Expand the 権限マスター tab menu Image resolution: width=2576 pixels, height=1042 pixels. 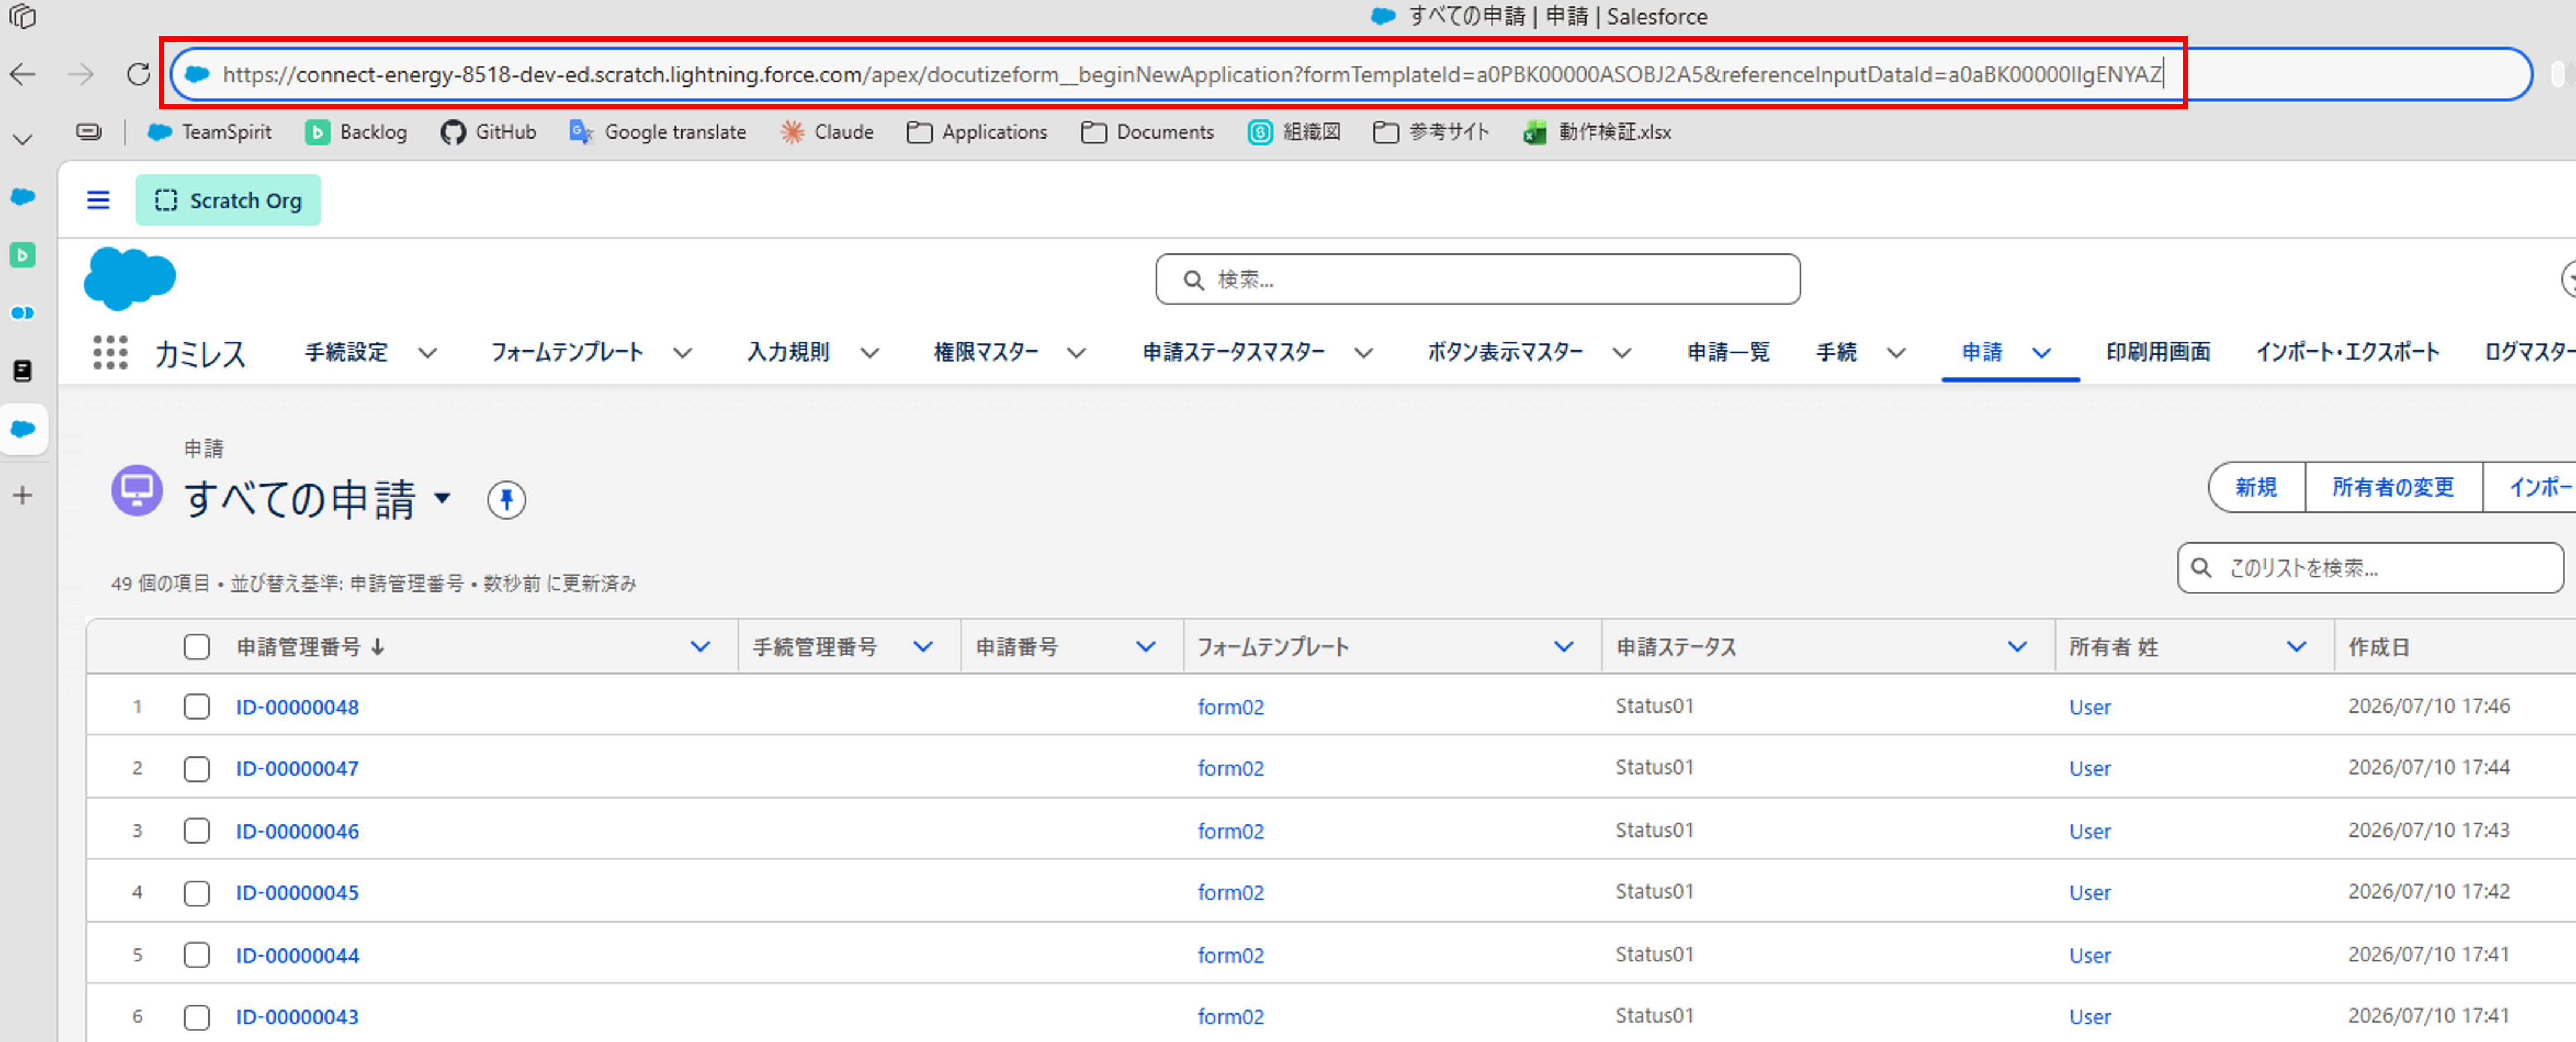[1076, 353]
